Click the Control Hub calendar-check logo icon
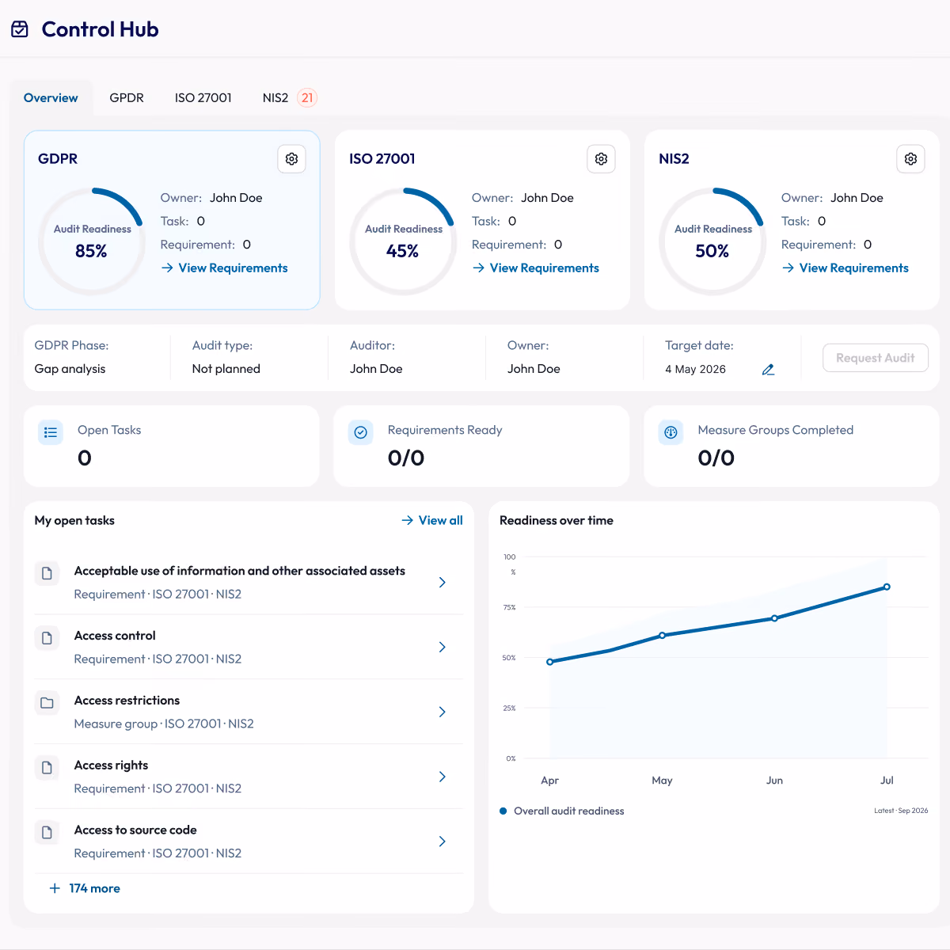This screenshot has width=950, height=950. (x=20, y=29)
